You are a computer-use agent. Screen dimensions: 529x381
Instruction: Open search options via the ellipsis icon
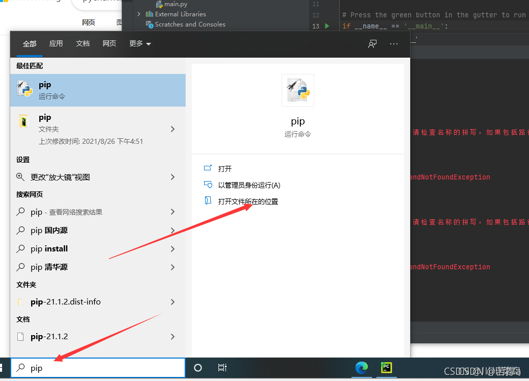point(393,44)
